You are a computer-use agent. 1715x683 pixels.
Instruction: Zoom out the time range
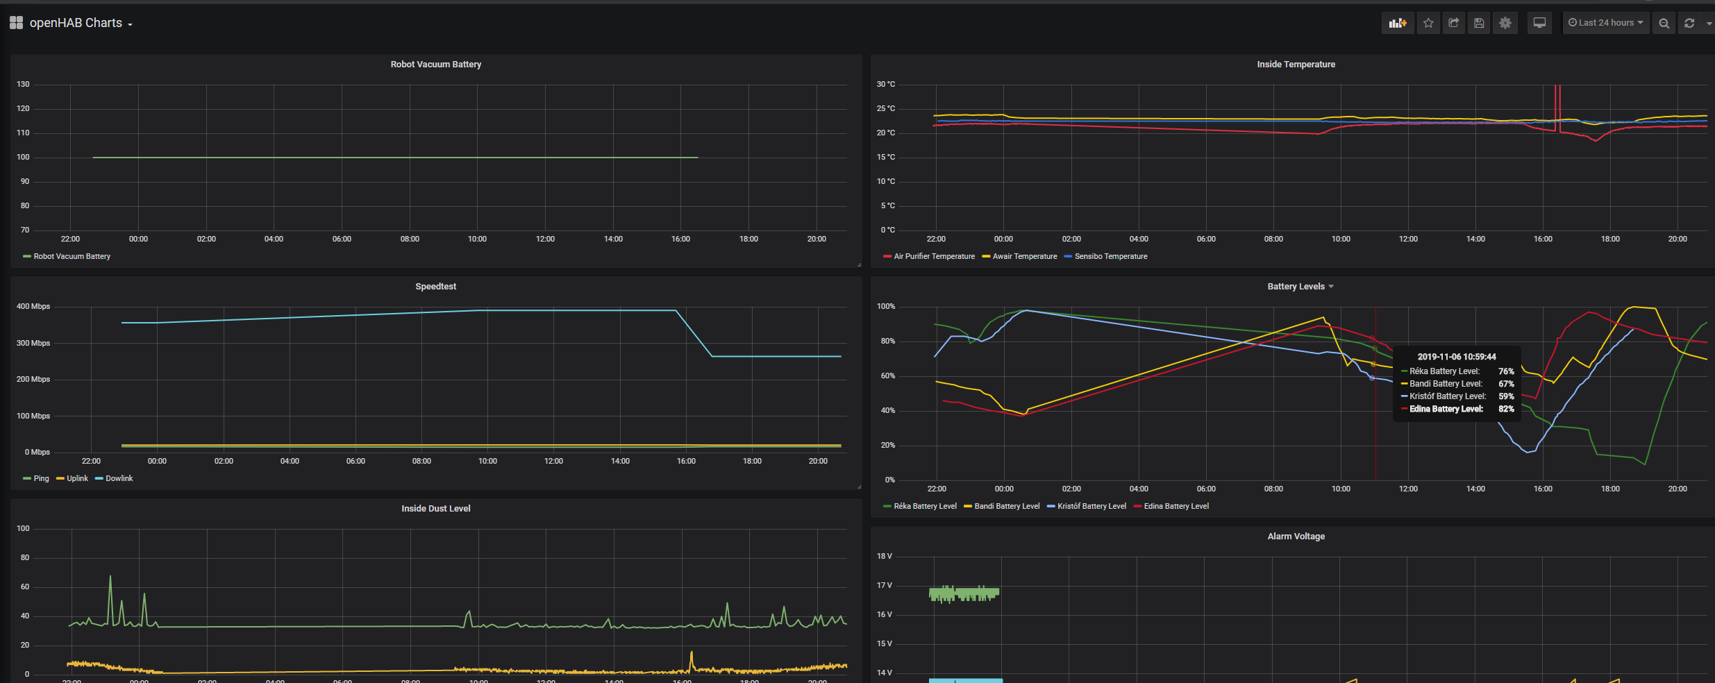tap(1664, 23)
